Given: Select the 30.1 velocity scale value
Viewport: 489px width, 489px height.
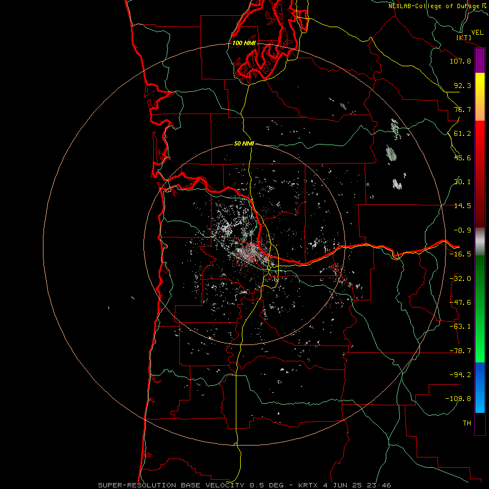Looking at the screenshot, I should click(462, 182).
